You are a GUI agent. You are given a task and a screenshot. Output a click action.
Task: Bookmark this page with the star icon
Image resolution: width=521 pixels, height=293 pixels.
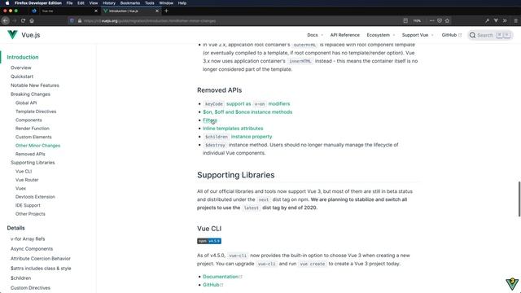click(447, 20)
